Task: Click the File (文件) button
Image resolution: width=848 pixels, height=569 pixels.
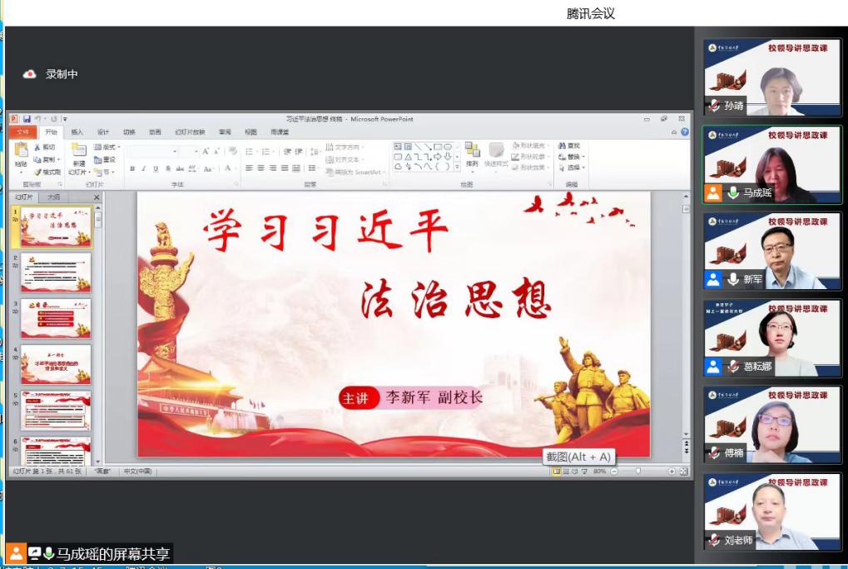Action: click(x=22, y=132)
